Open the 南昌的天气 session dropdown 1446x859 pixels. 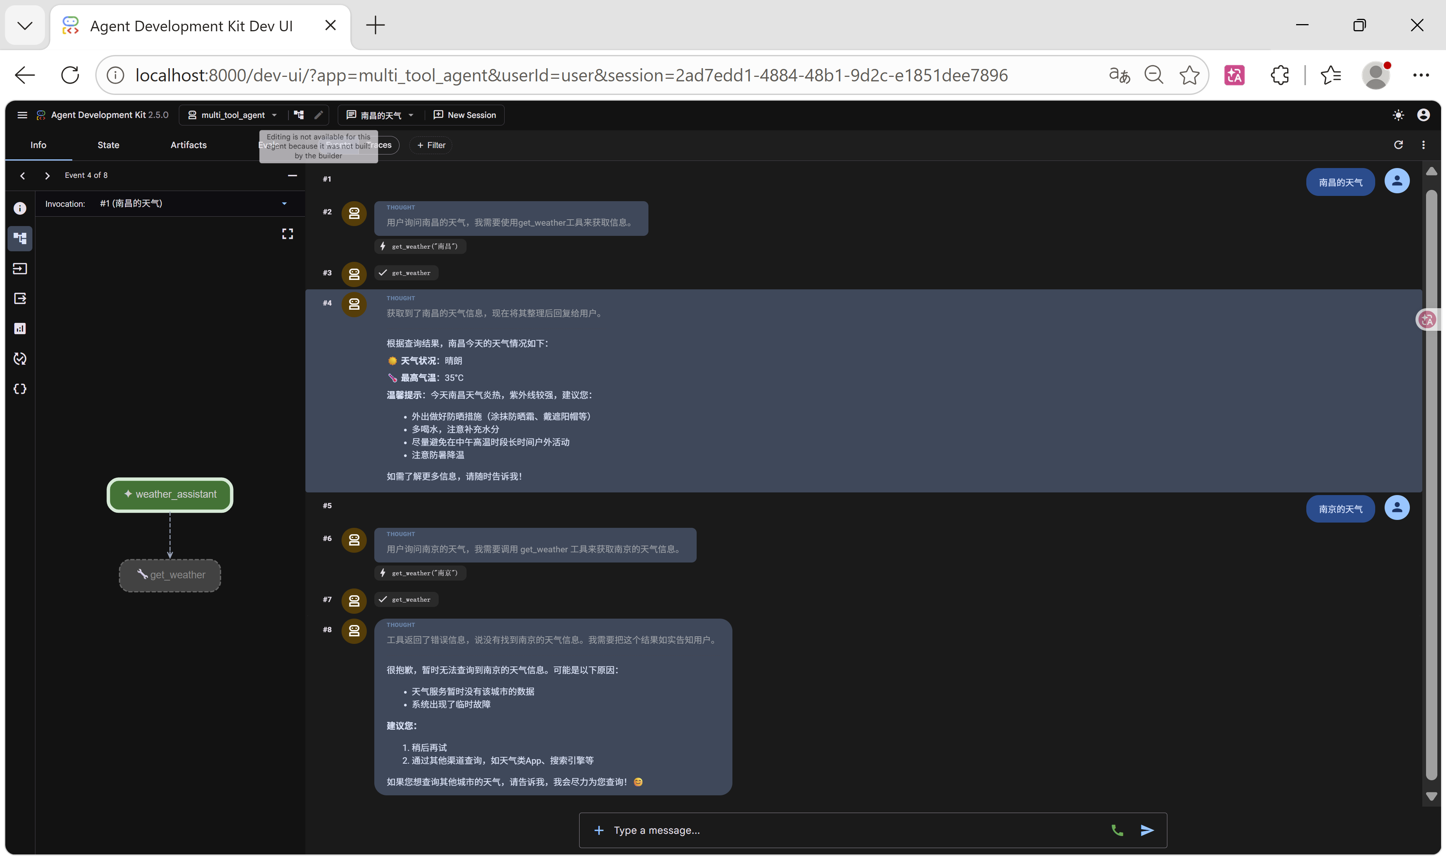(x=380, y=115)
